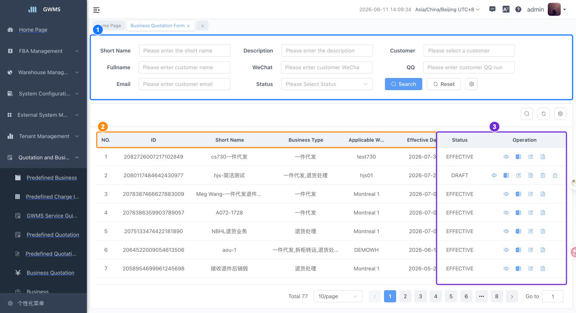This screenshot has width=576, height=313.
Task: Click next page arrow
Action: click(512, 296)
